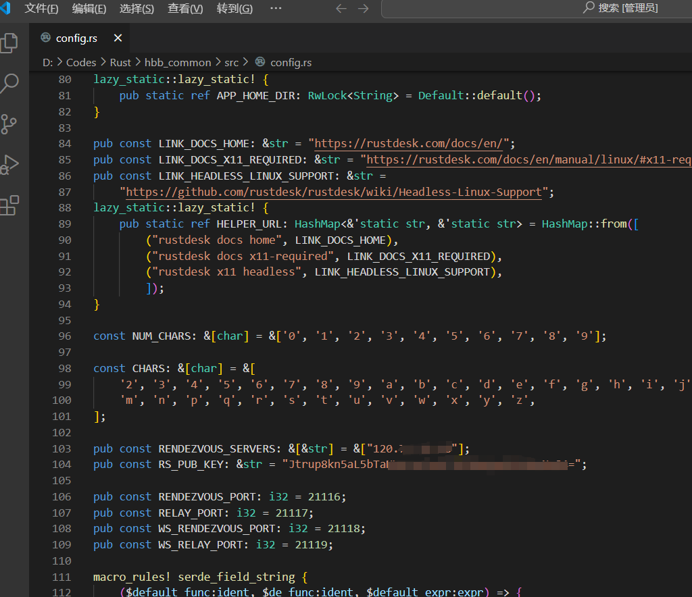692x597 pixels.
Task: Click the NUM_CHARS constant name
Action: coord(162,336)
